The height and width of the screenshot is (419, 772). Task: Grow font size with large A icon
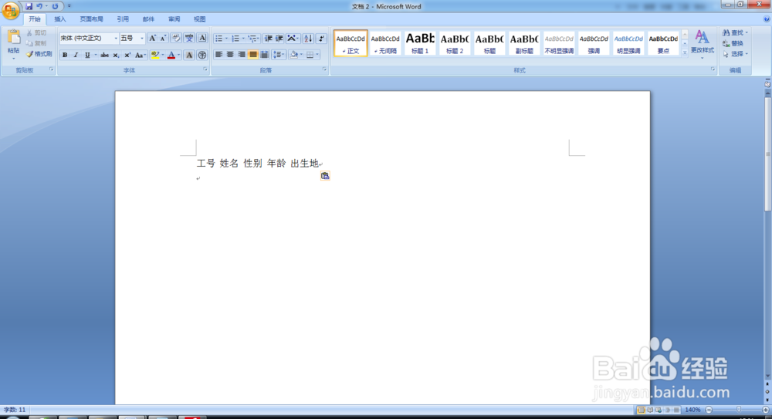[152, 38]
